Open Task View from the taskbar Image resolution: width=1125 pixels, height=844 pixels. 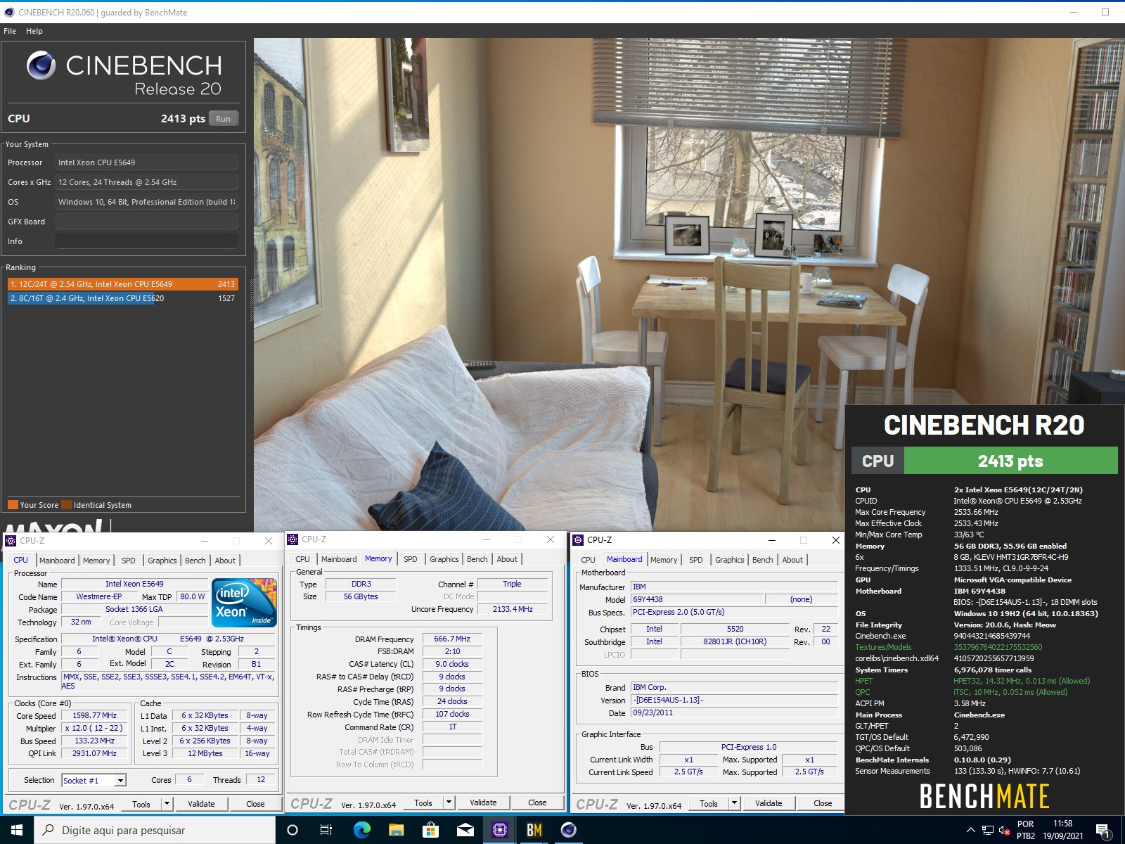[326, 830]
